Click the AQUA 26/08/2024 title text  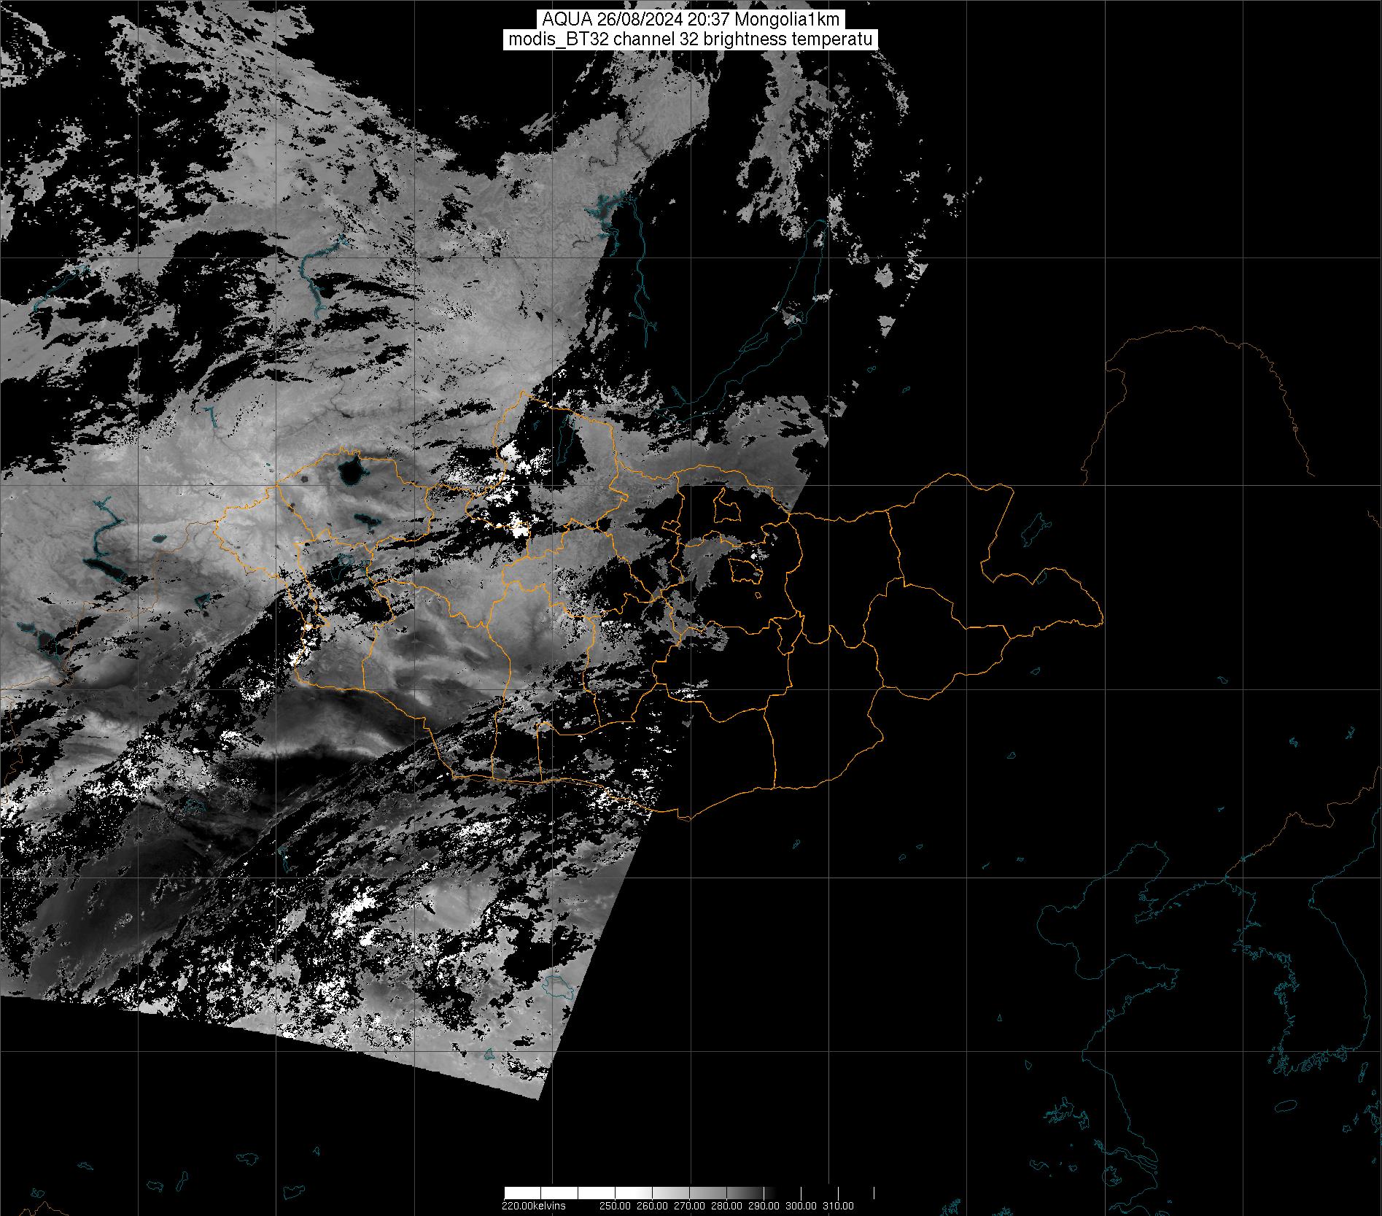point(690,20)
